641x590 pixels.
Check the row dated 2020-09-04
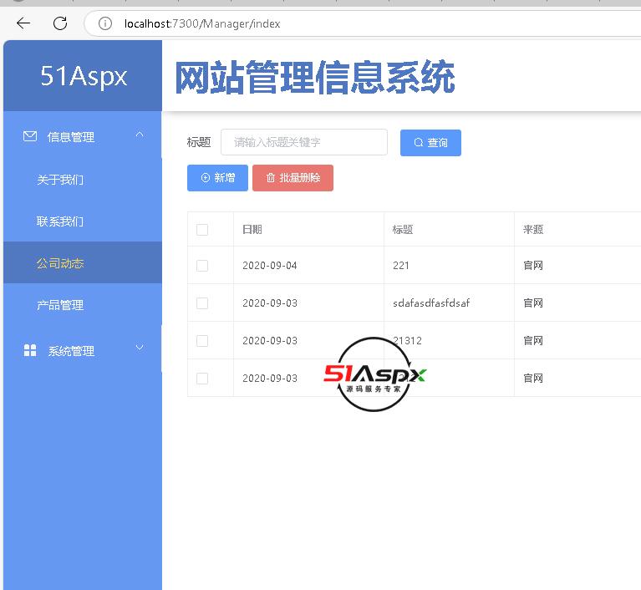[x=202, y=266]
